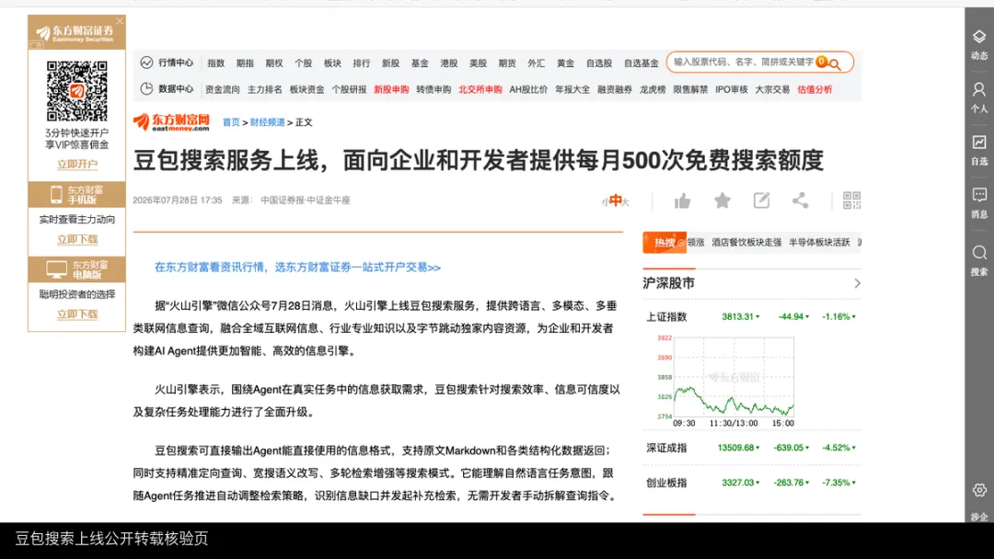The image size is (994, 559).
Task: Open dropdown beside -7.35% percent
Action: pyautogui.click(x=854, y=483)
